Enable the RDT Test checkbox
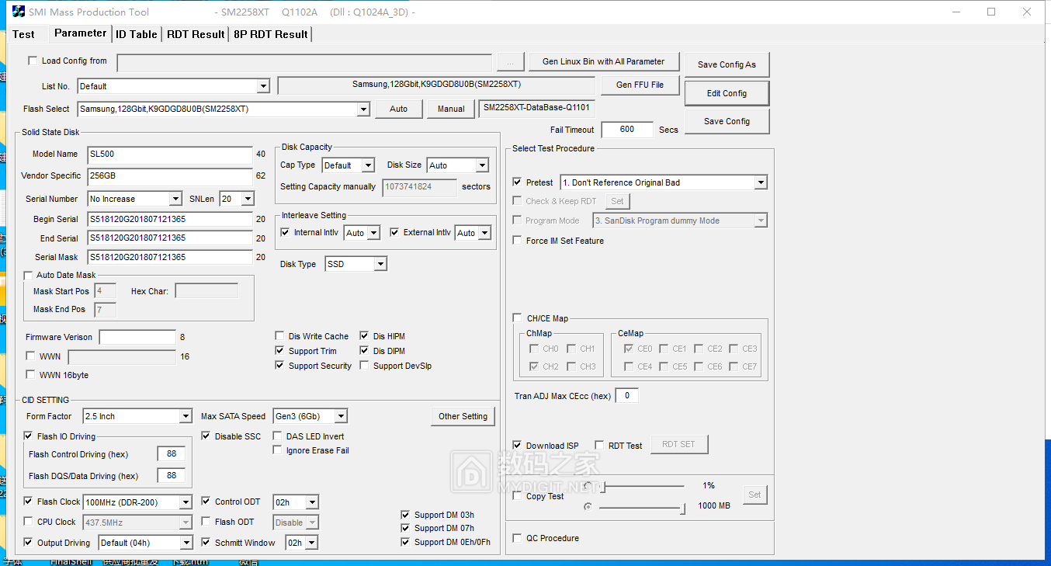Screen dimensions: 1051x566 599,446
